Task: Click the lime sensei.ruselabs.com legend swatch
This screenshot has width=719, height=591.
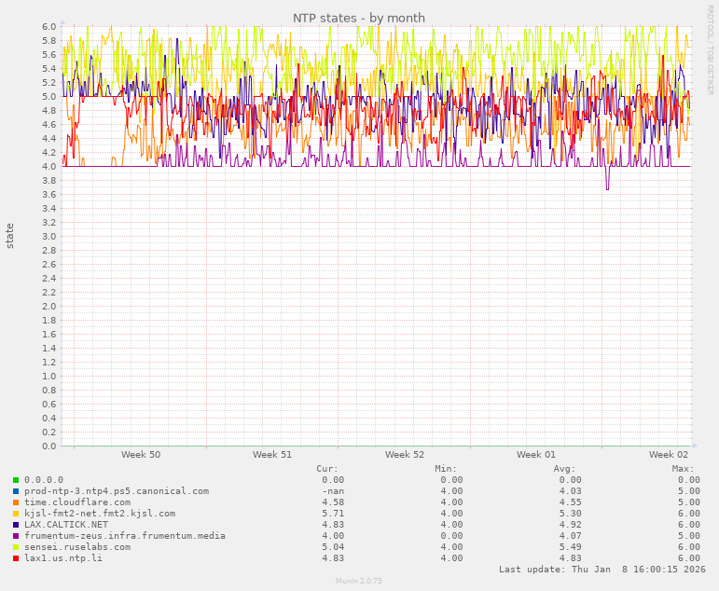Action: [x=16, y=547]
